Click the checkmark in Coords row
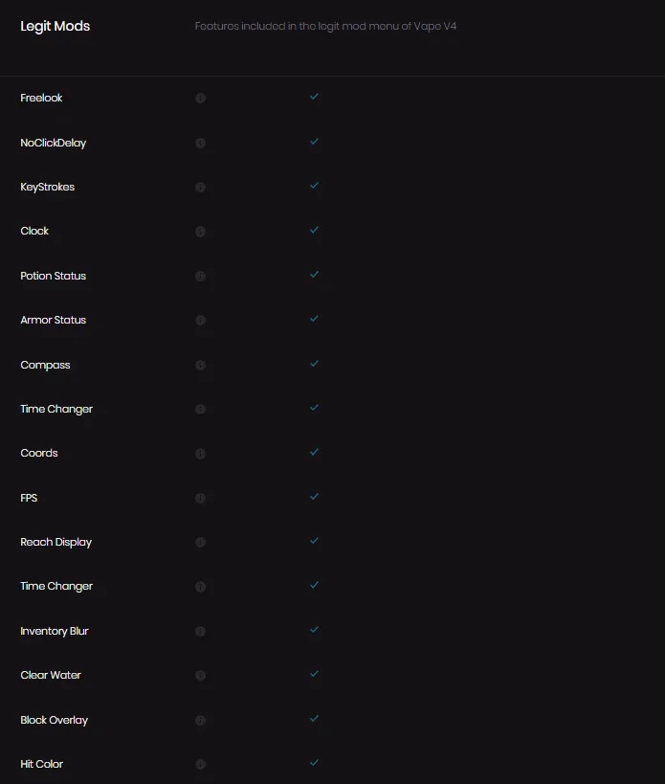 pyautogui.click(x=314, y=452)
